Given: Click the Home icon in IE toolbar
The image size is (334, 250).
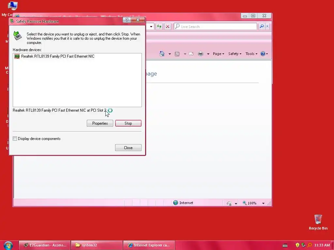Looking at the screenshot, I should [162, 54].
